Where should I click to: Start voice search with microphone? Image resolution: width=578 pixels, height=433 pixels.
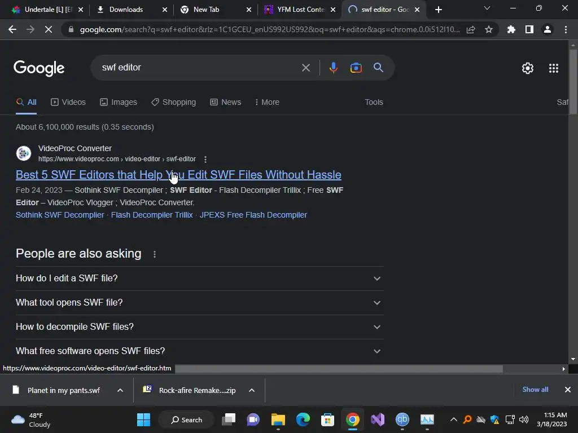pos(333,68)
